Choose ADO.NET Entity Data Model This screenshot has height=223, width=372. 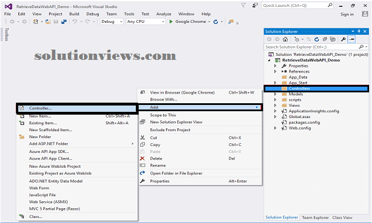(x=77, y=181)
